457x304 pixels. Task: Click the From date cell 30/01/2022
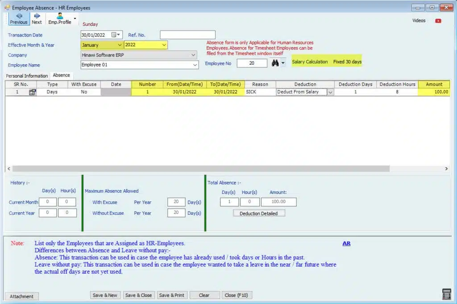point(184,92)
